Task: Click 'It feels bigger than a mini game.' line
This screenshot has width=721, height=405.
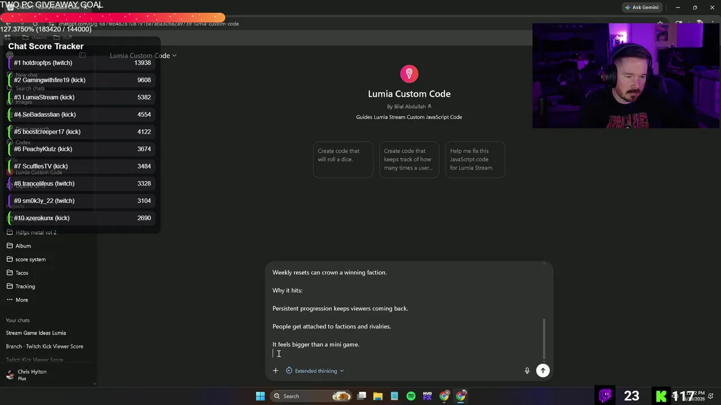Action: pos(316,344)
